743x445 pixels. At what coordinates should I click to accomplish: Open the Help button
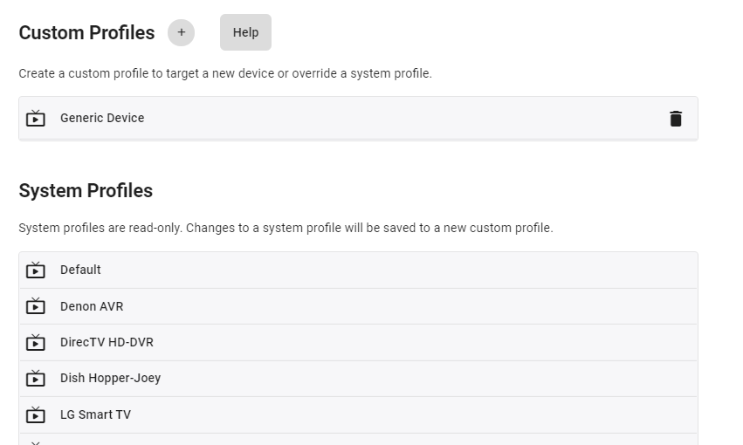pos(245,32)
